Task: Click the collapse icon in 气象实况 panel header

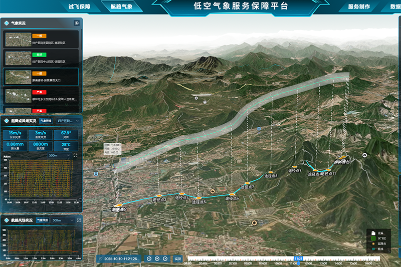Action: coord(76,23)
